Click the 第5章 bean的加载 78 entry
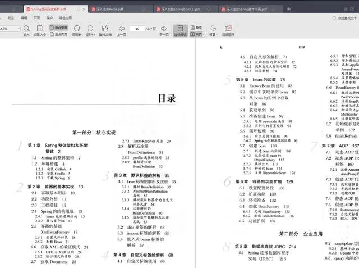 point(260,80)
